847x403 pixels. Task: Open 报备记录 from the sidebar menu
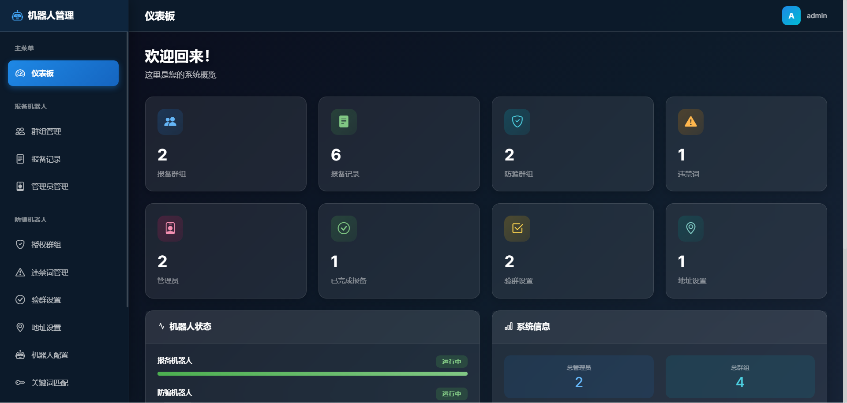tap(46, 159)
